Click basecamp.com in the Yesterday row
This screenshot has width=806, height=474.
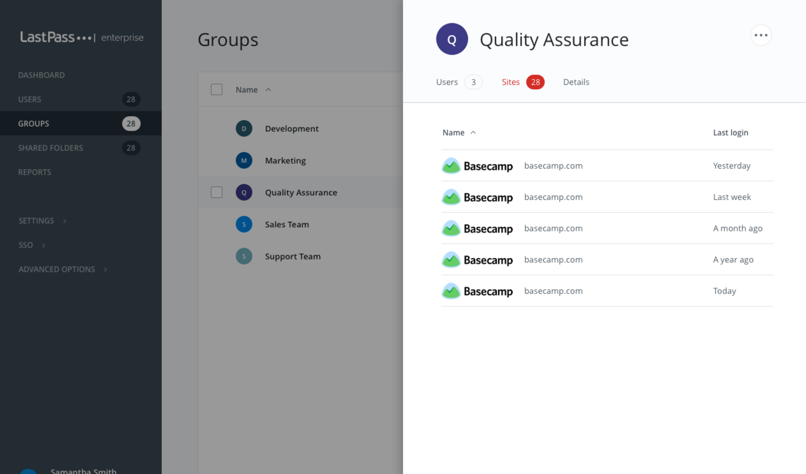pos(553,166)
